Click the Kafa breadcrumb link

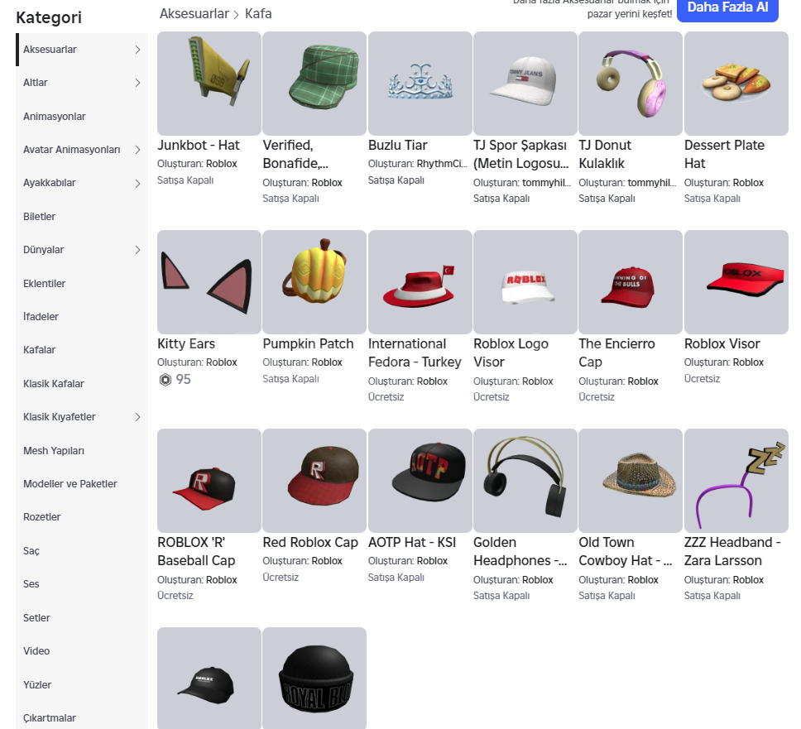click(258, 14)
